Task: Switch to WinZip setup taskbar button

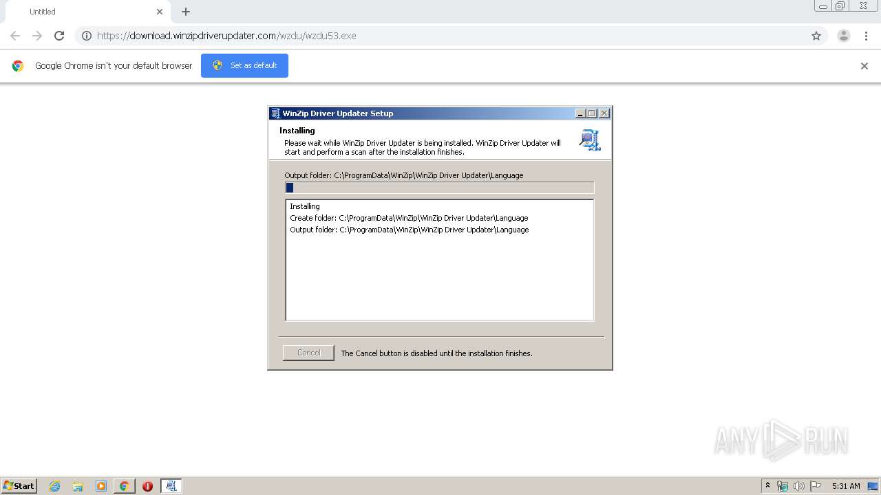Action: pos(171,486)
